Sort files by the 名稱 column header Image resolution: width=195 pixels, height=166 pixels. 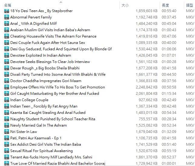[8, 5]
